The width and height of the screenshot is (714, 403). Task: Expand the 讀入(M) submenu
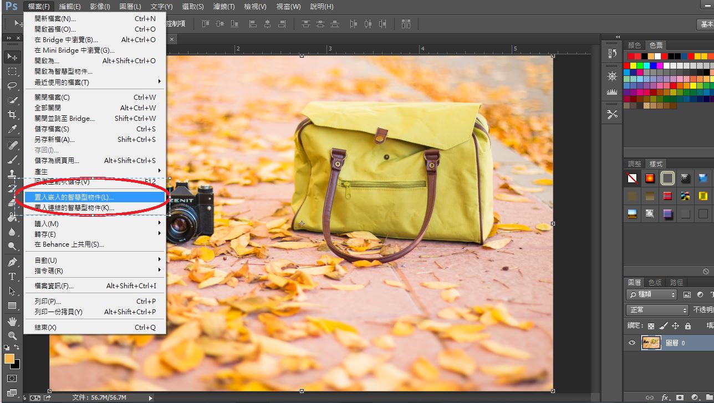(x=95, y=223)
